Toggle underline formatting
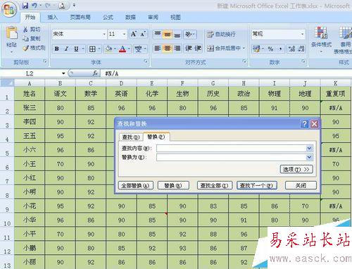352x269 pixels. coord(76,49)
